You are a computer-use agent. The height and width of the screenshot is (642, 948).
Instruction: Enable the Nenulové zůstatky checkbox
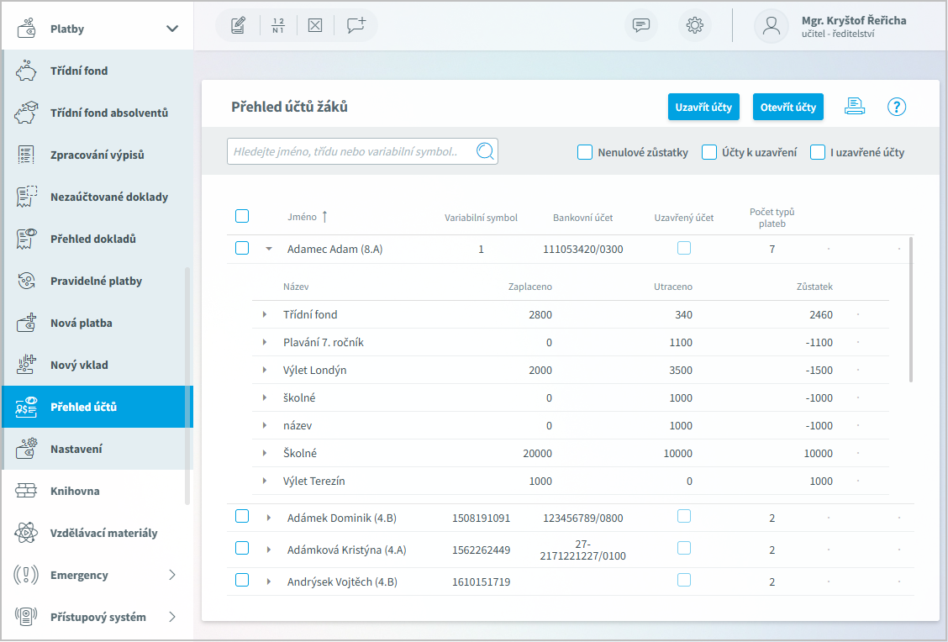click(585, 152)
